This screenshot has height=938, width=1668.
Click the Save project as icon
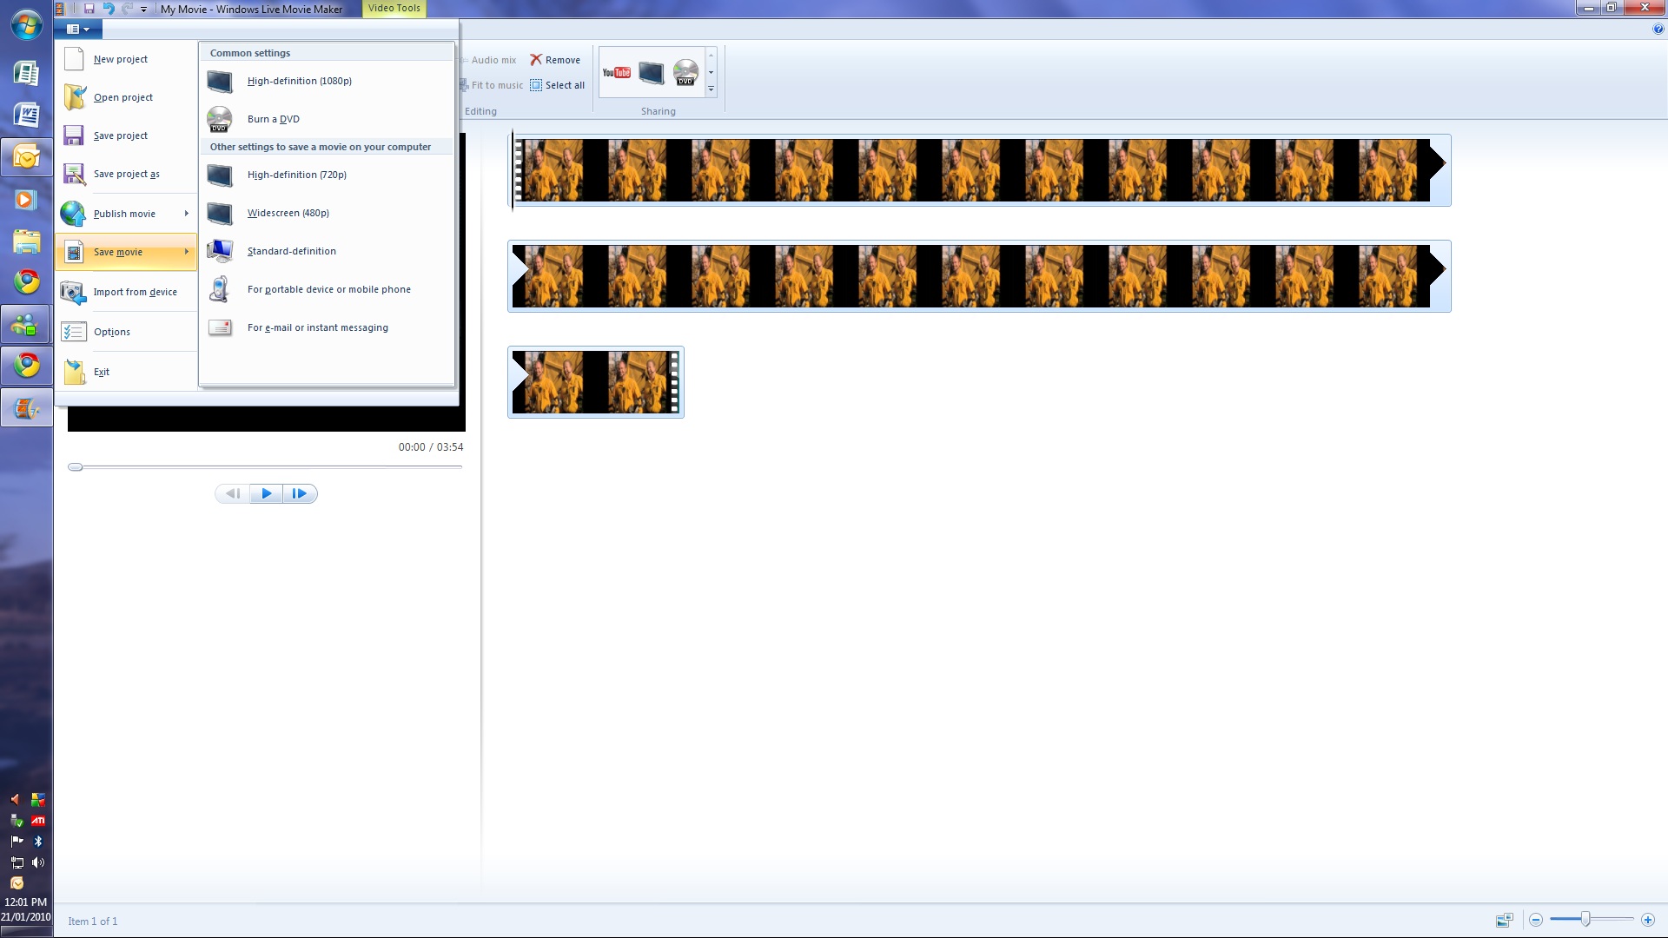tap(74, 174)
